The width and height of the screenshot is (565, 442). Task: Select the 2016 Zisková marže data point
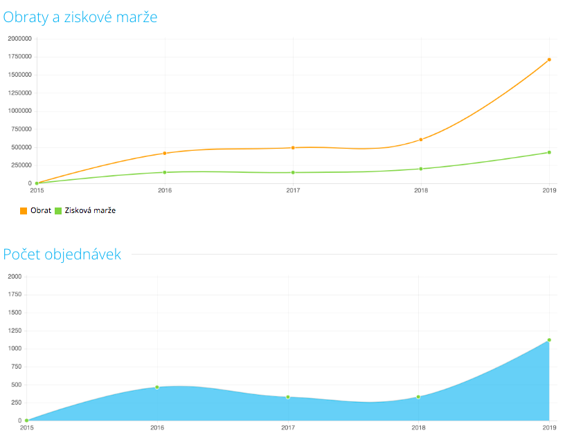[165, 172]
